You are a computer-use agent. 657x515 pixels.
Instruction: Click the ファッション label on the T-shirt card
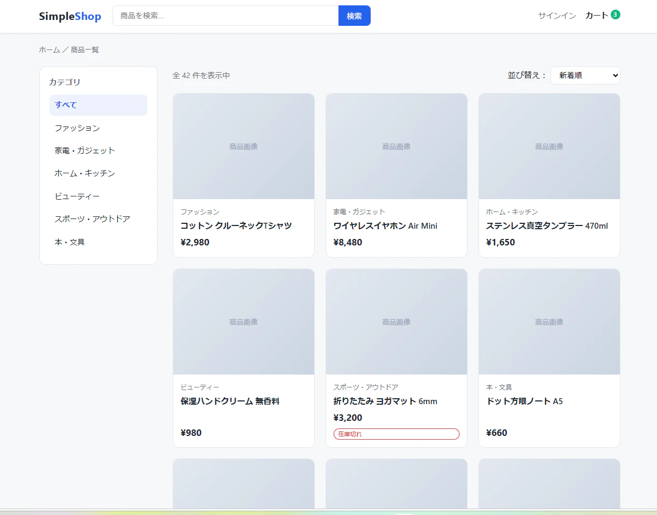200,212
